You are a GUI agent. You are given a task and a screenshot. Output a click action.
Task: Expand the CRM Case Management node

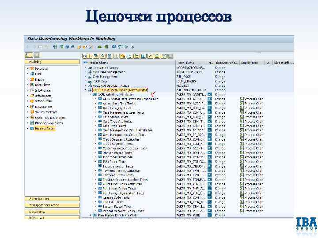click(85, 72)
